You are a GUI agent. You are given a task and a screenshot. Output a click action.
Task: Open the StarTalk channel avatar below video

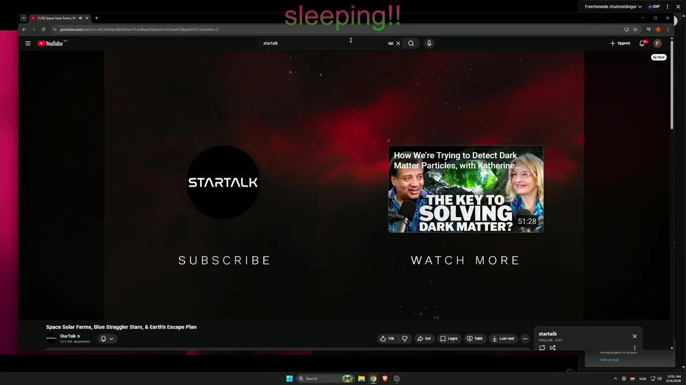coord(51,338)
